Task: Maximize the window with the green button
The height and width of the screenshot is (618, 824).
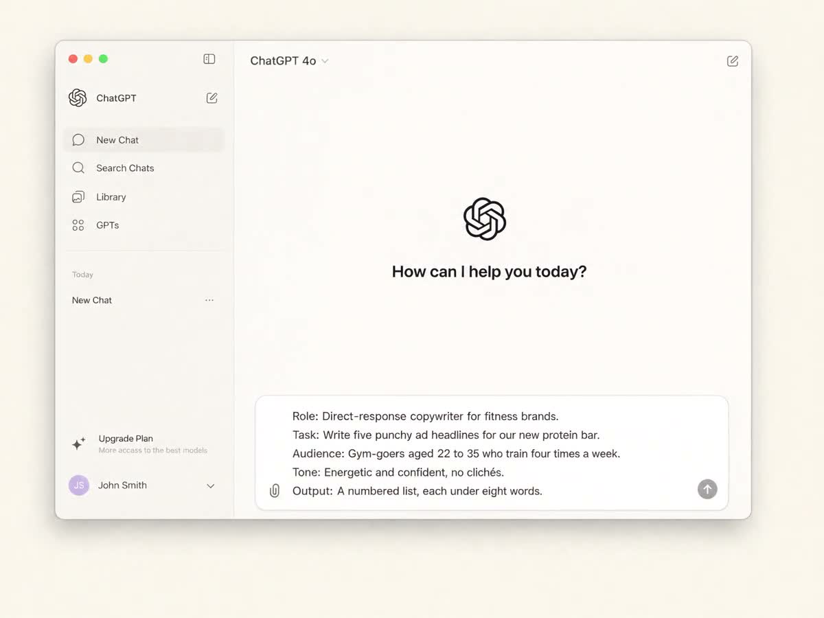Action: click(103, 59)
